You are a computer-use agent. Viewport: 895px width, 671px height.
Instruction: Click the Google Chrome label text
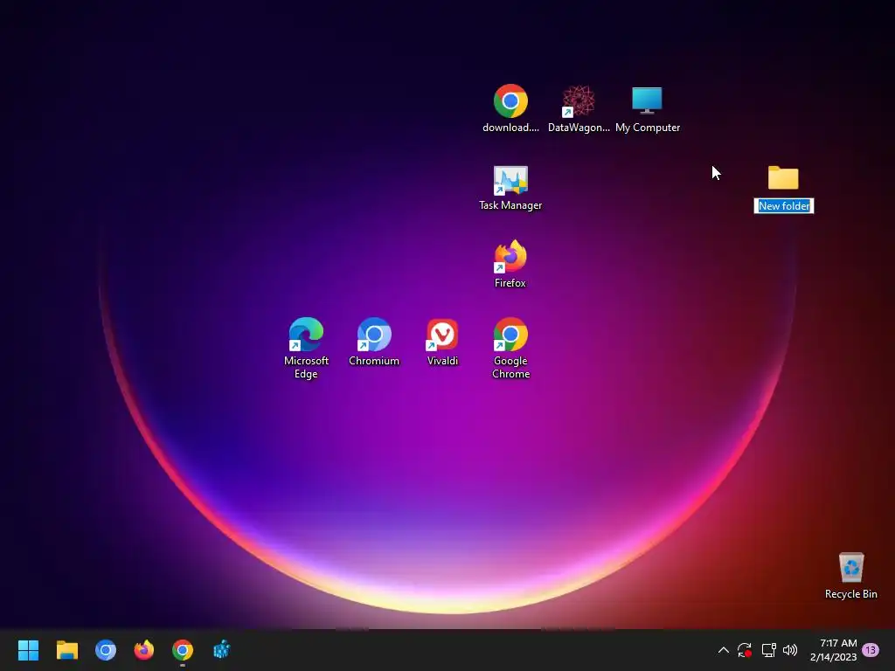[510, 368]
